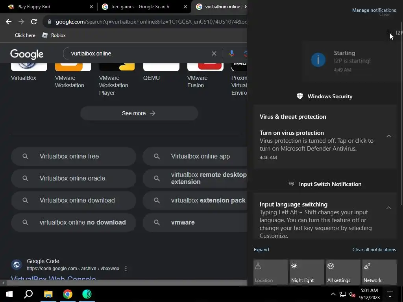
Task: Open the Windows Start menu
Action: [x=9, y=294]
